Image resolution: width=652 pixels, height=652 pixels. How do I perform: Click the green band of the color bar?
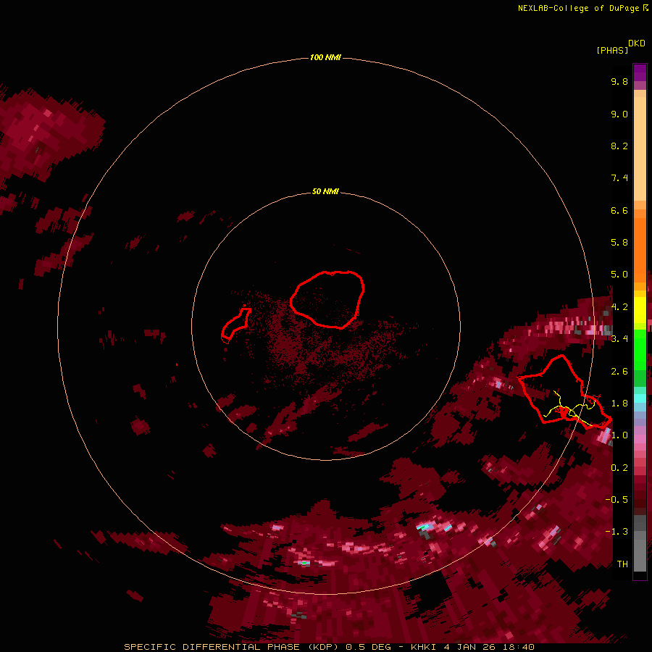(640, 349)
